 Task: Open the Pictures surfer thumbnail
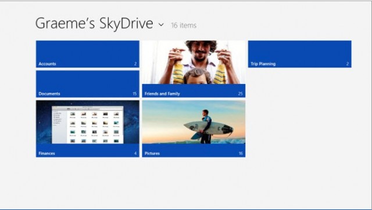click(194, 122)
